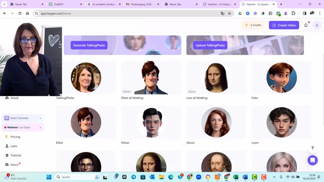Viewport: 324px width, 182px height.
Task: Click the taskbar Suche search box
Action: coord(77,177)
